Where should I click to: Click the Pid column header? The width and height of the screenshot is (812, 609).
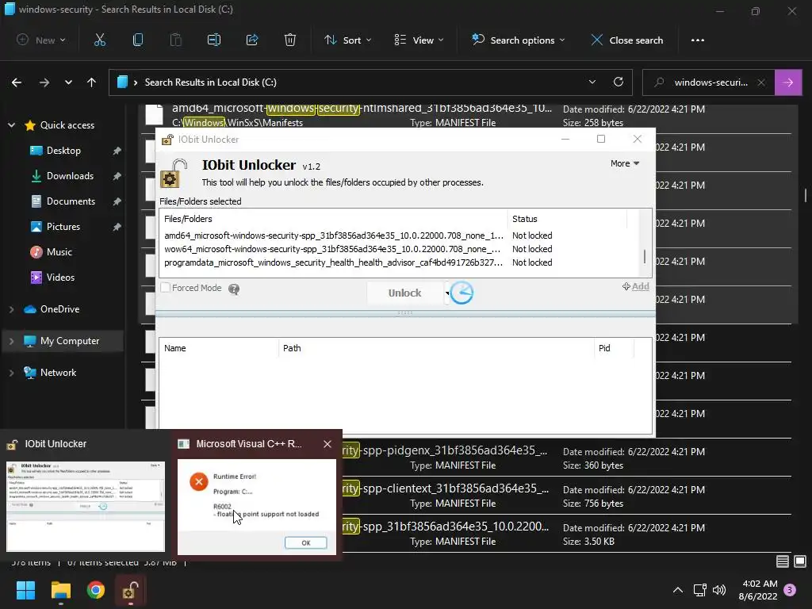(x=614, y=349)
